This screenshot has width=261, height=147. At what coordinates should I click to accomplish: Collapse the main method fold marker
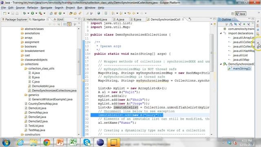tap(90, 54)
